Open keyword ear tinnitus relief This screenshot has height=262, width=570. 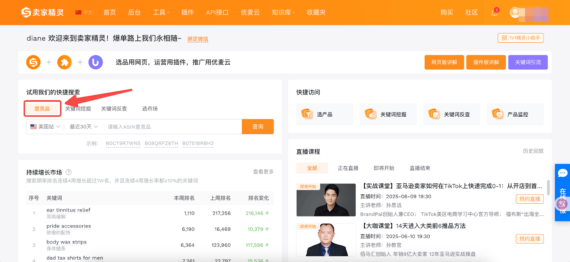[x=68, y=210]
